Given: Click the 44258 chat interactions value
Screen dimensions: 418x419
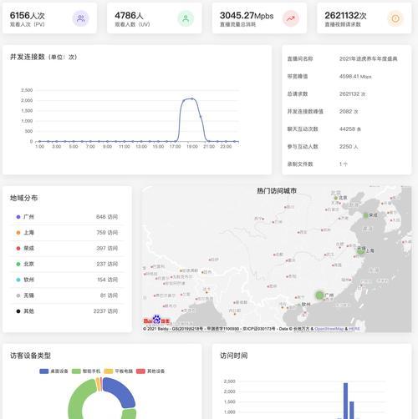Looking at the screenshot, I should pos(350,129).
